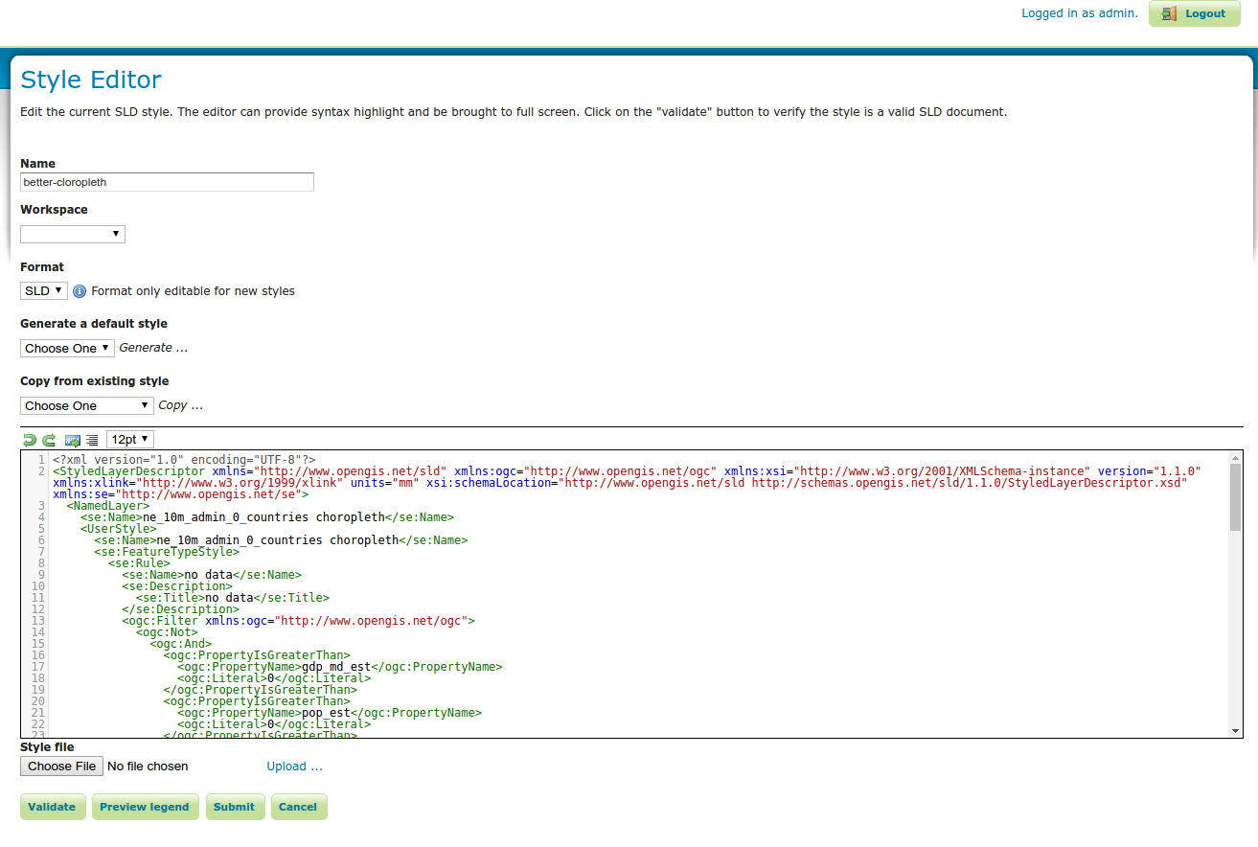Click the go-to-line icon in editor toolbar
Image resolution: width=1258 pixels, height=847 pixels.
73,440
